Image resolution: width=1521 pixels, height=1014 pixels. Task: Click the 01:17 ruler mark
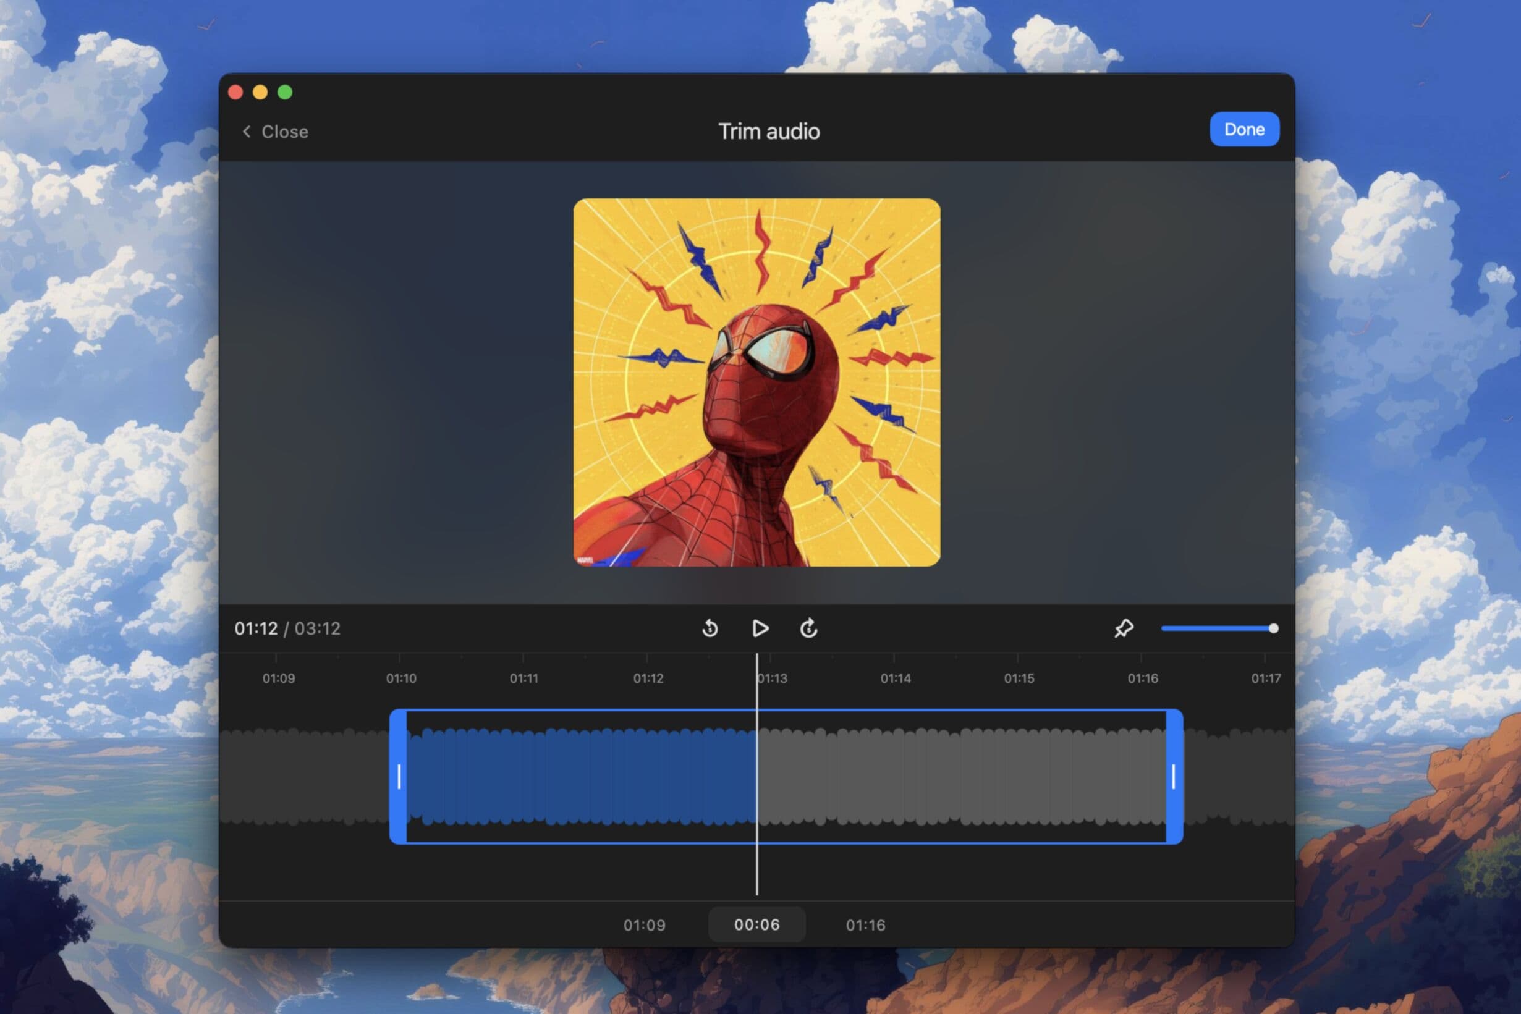(x=1266, y=678)
